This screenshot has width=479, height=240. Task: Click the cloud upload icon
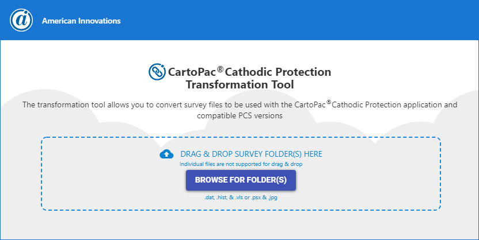166,154
